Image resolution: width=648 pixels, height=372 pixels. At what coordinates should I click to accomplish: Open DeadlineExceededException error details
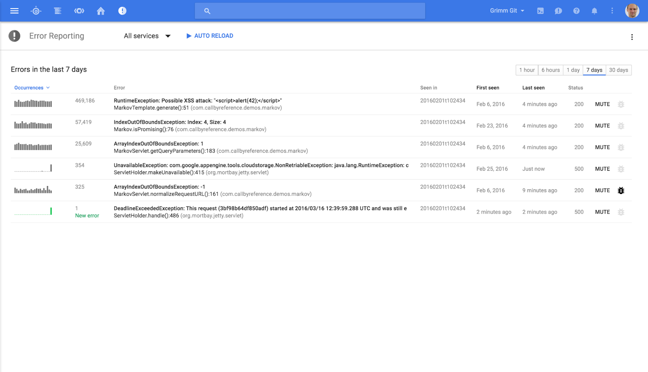pyautogui.click(x=260, y=208)
